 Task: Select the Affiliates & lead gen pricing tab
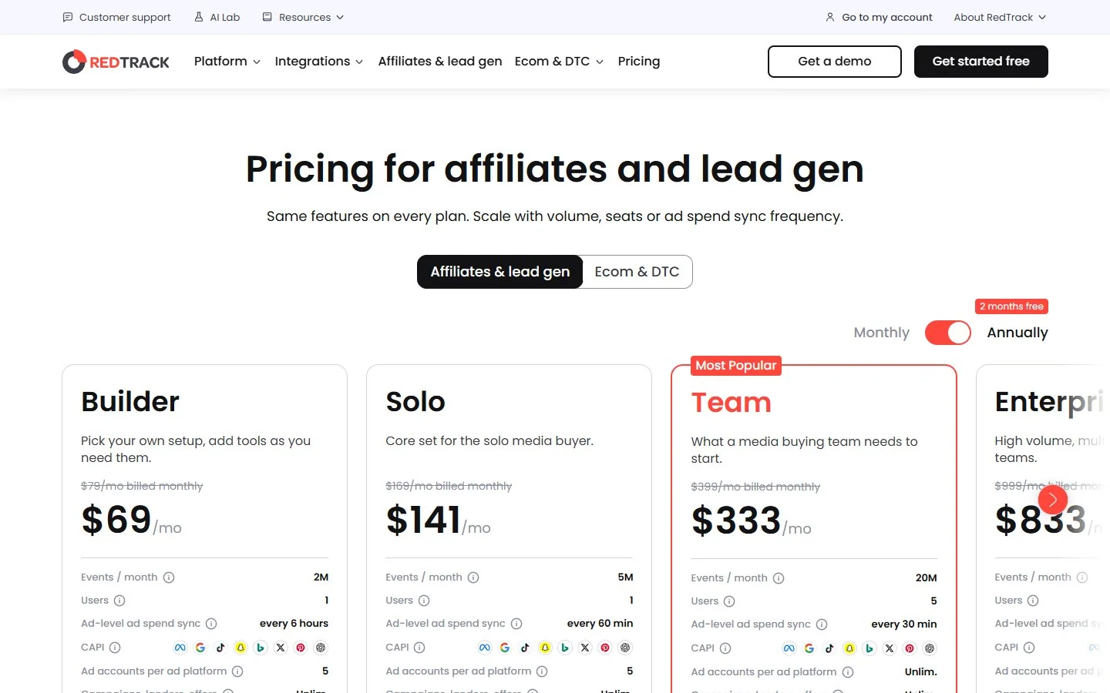click(500, 272)
